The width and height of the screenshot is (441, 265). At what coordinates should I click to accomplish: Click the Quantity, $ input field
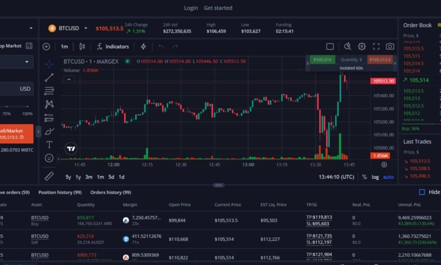(x=351, y=59)
